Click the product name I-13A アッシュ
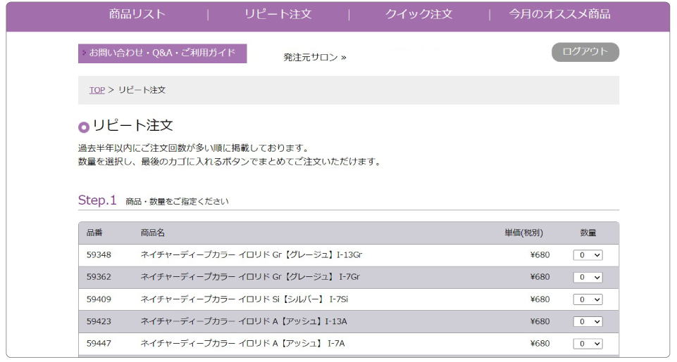Screen dimensions: 677x362 click(243, 322)
